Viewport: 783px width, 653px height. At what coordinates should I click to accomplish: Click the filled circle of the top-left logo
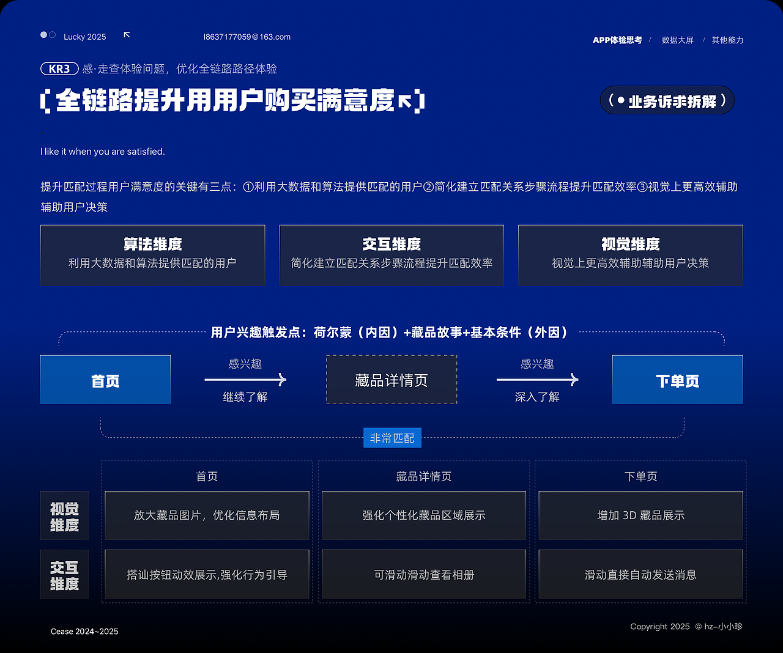42,35
